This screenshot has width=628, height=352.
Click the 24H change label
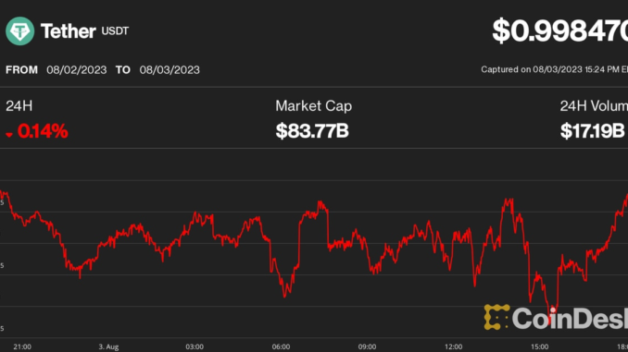tap(19, 106)
